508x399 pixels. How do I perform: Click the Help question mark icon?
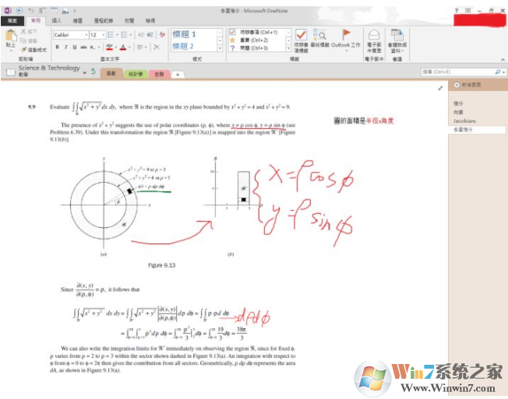[x=457, y=11]
